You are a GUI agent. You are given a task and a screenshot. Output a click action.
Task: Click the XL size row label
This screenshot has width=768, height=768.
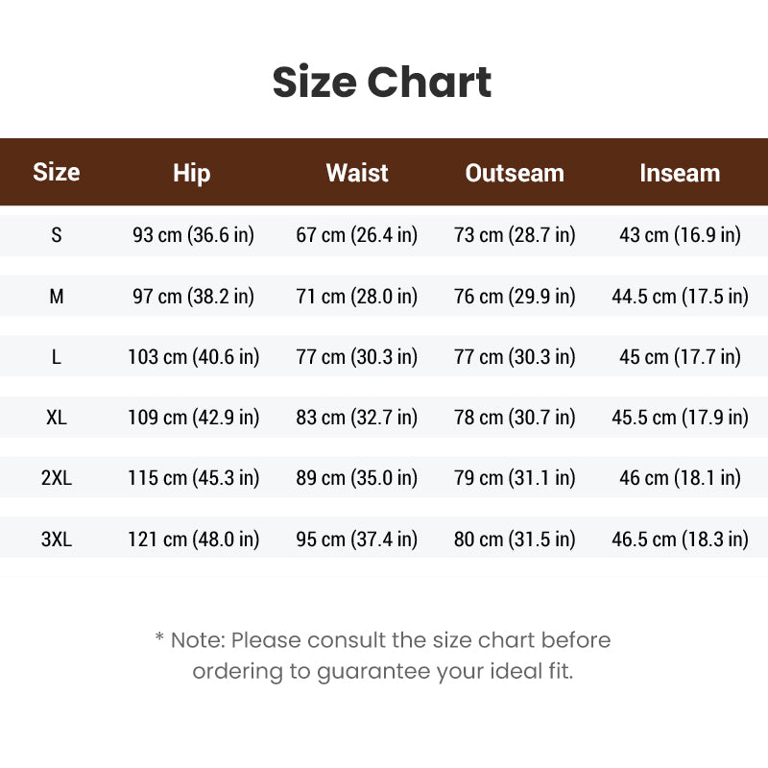pos(57,418)
